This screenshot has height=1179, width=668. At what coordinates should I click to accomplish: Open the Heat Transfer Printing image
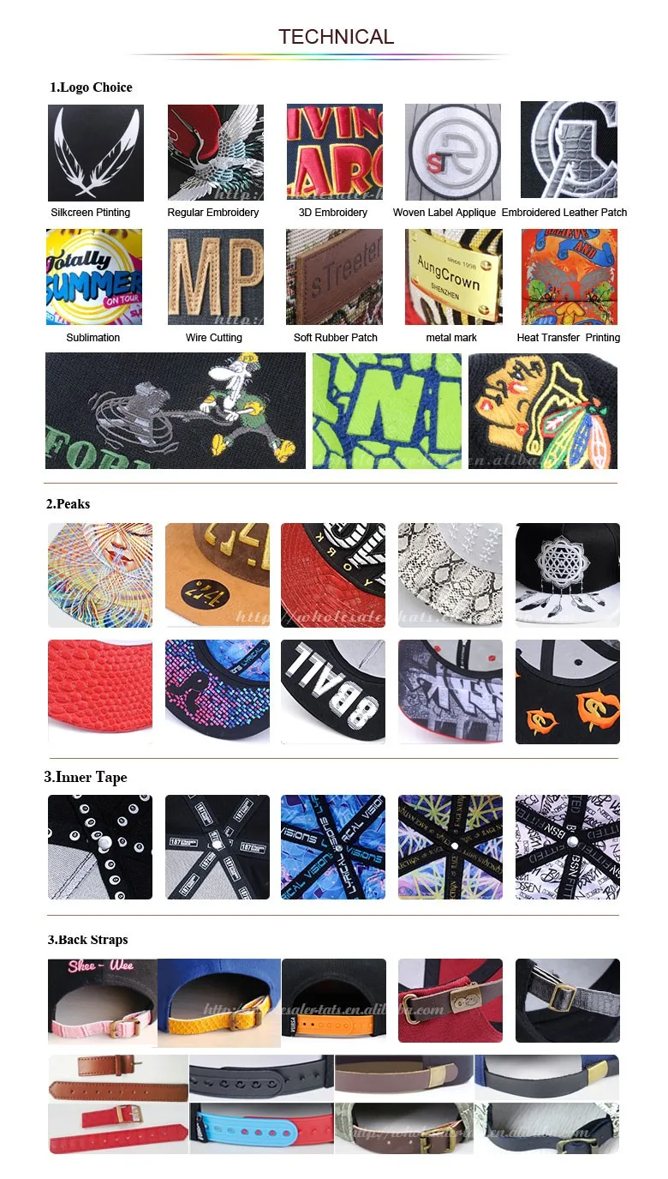pos(570,277)
